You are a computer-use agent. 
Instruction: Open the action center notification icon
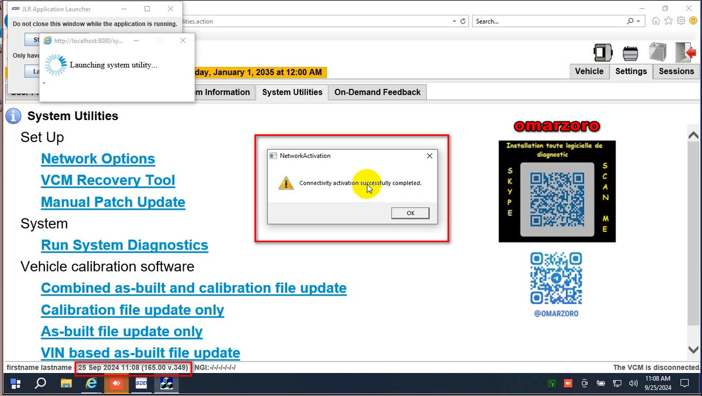click(684, 383)
